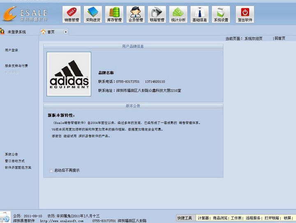Open 服务支持与付费 in sidebar
Viewport: 296px width, 223px height.
[16, 66]
